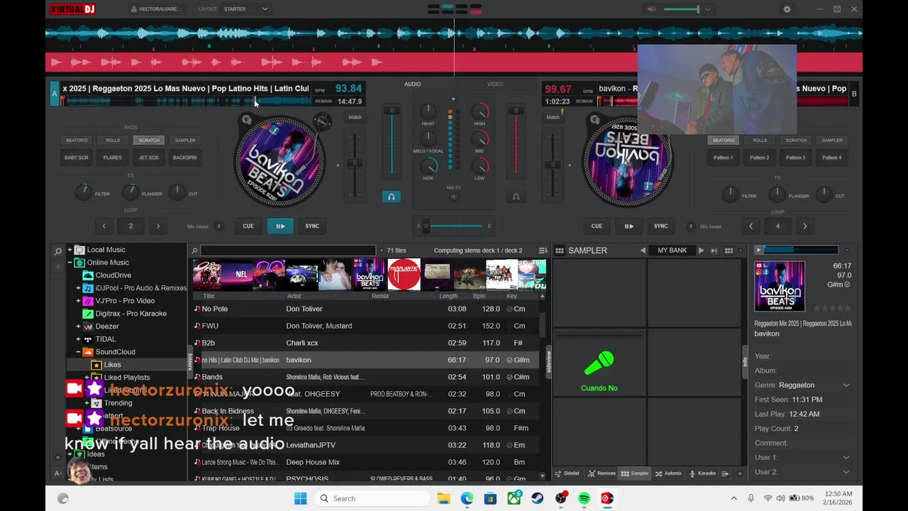The width and height of the screenshot is (908, 511).
Task: Double the left deck loop length
Action: pos(157,226)
